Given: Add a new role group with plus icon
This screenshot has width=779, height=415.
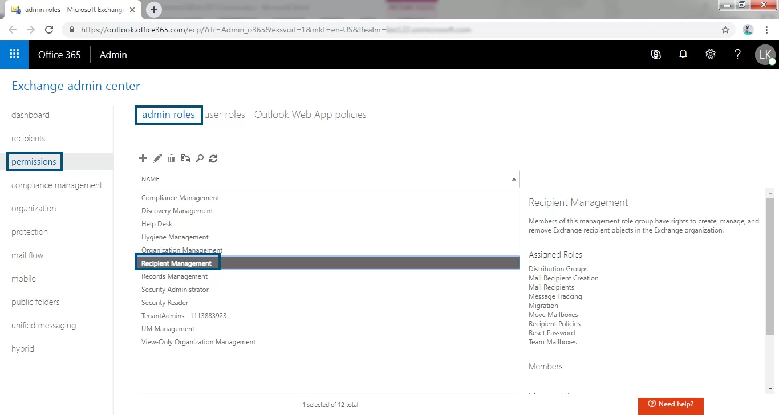Looking at the screenshot, I should pyautogui.click(x=143, y=158).
